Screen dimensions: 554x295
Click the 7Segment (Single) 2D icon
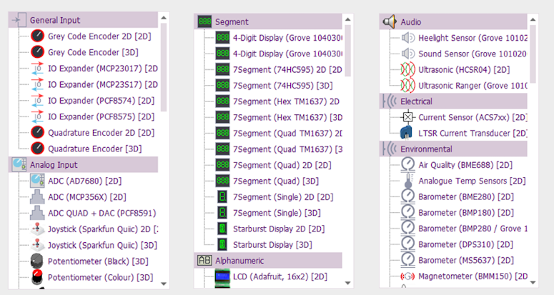222,196
